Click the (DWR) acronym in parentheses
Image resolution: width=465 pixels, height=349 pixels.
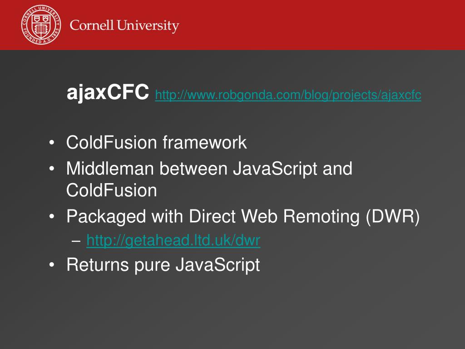pyautogui.click(x=393, y=217)
